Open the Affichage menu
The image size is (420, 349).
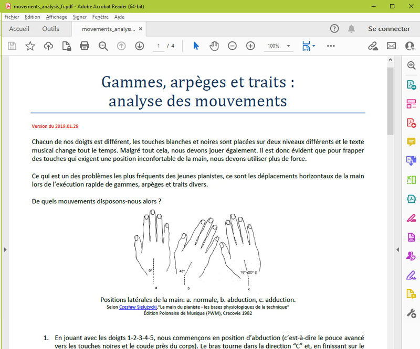click(56, 17)
